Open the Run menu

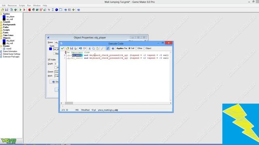click(29, 5)
